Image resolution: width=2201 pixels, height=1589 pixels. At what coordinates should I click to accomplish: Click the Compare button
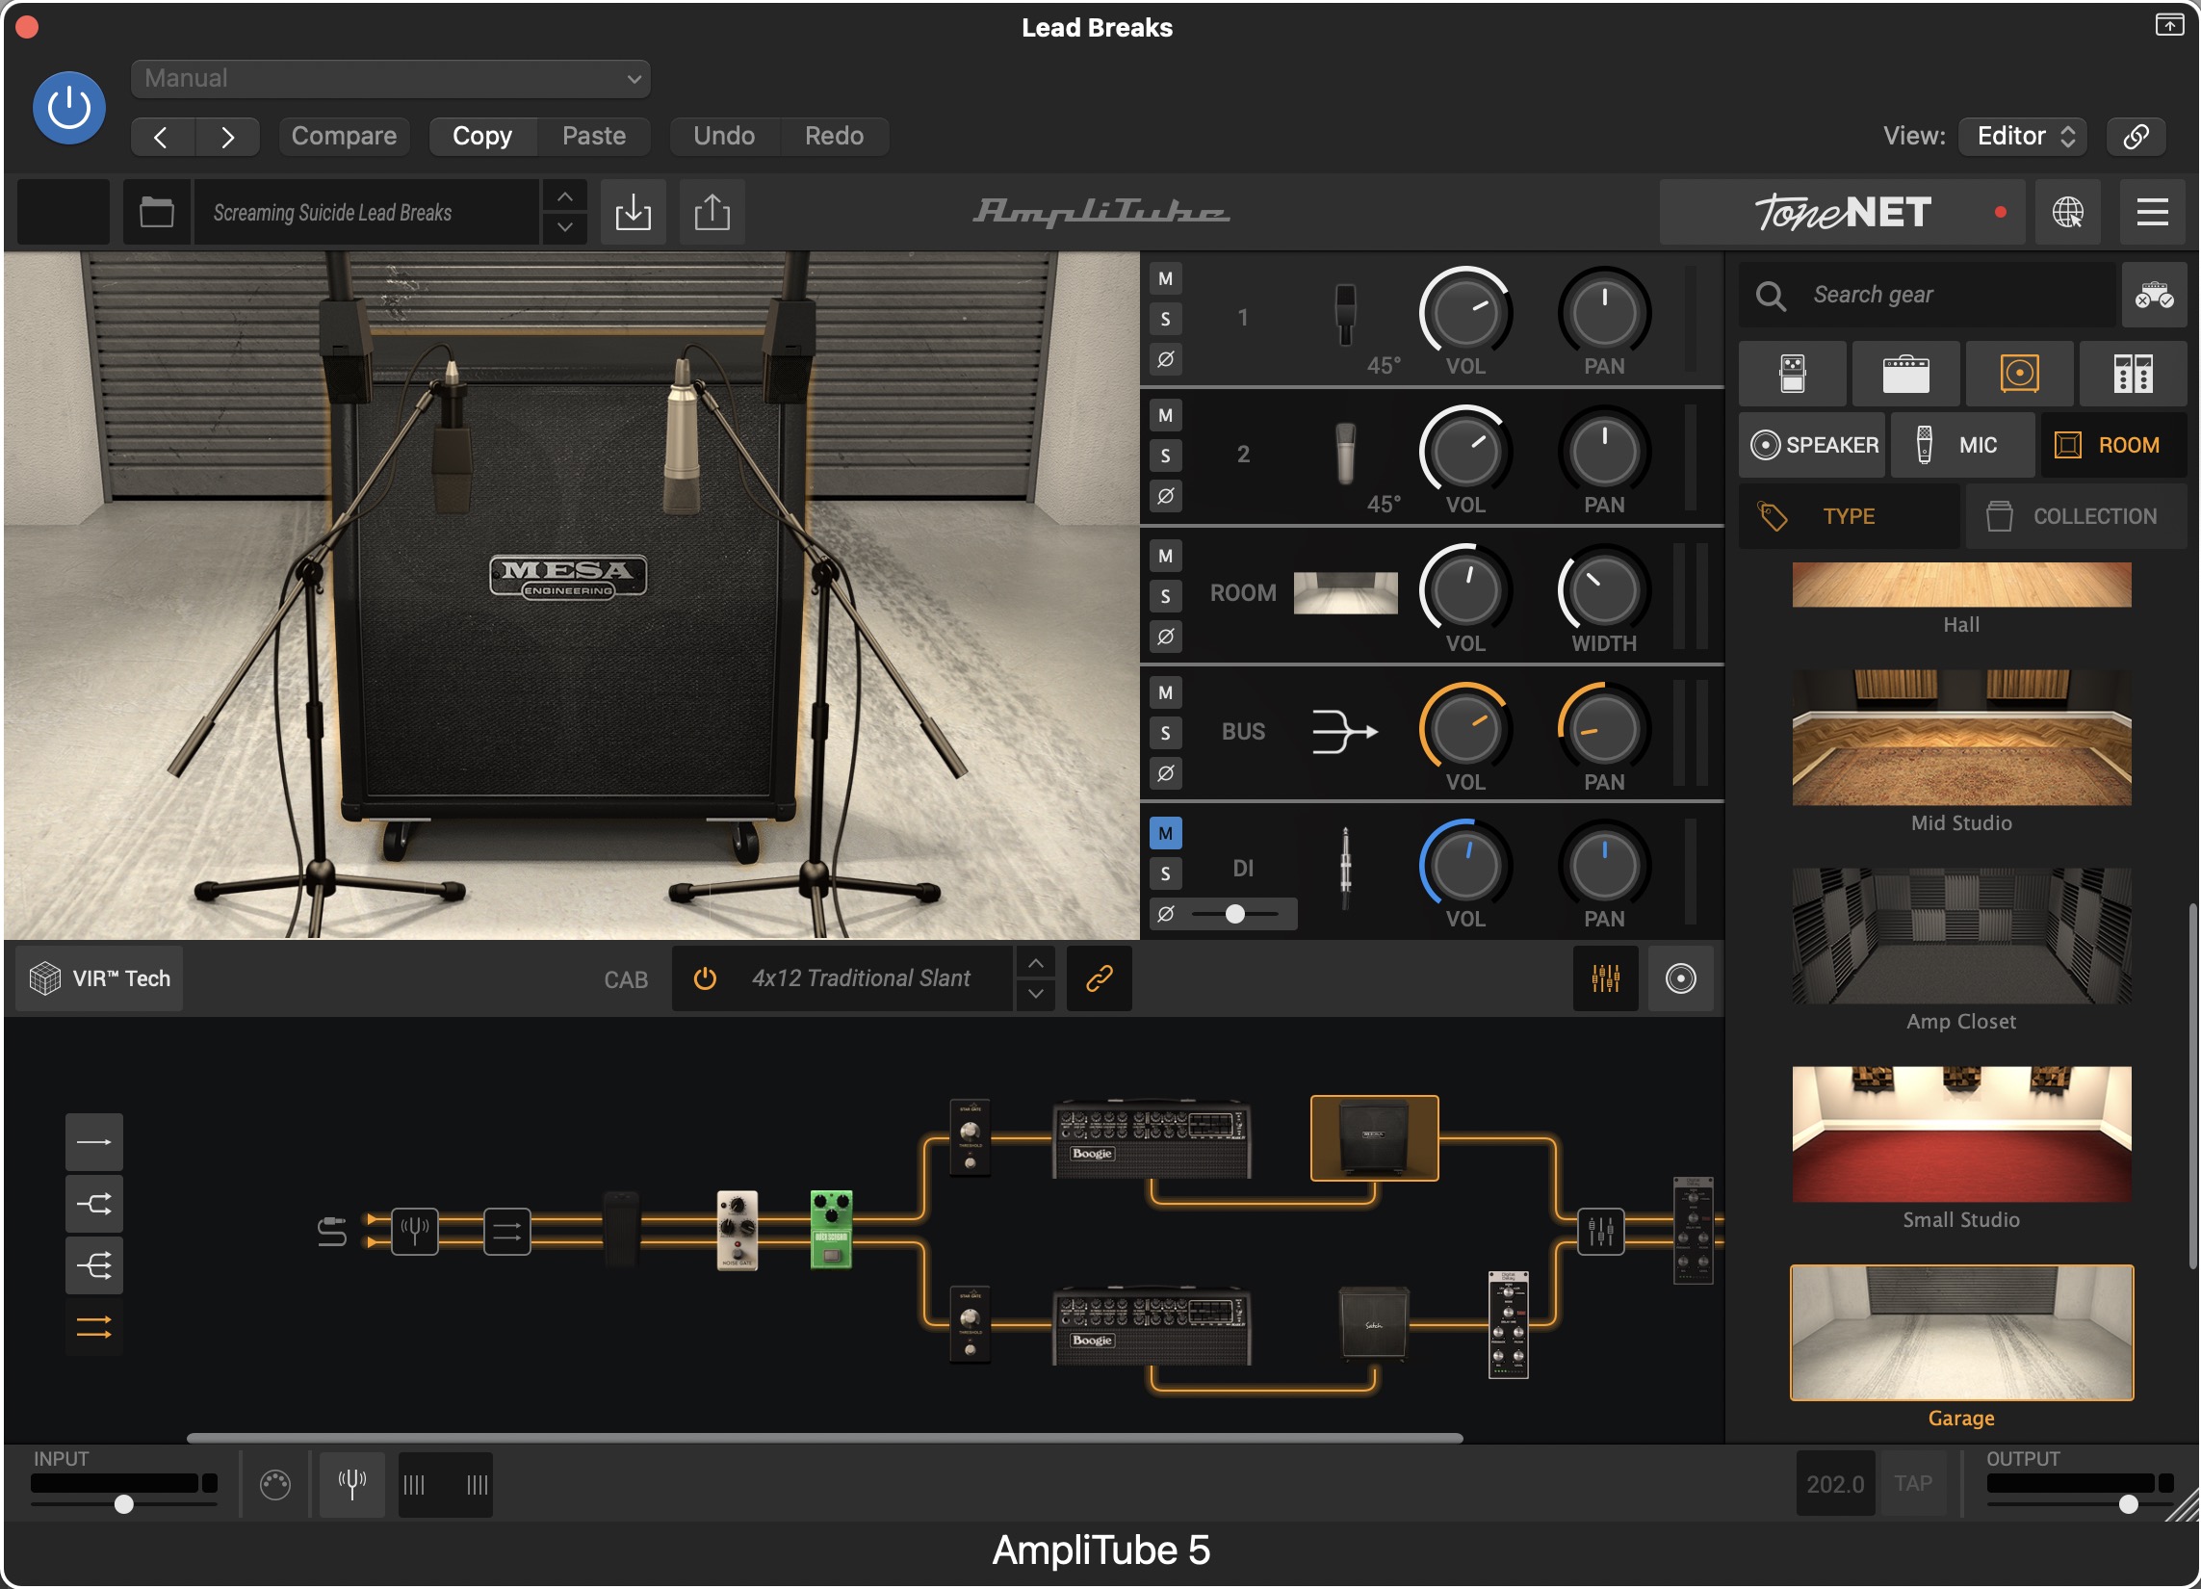pyautogui.click(x=344, y=136)
